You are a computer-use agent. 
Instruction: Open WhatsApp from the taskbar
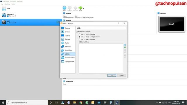pos(87,102)
